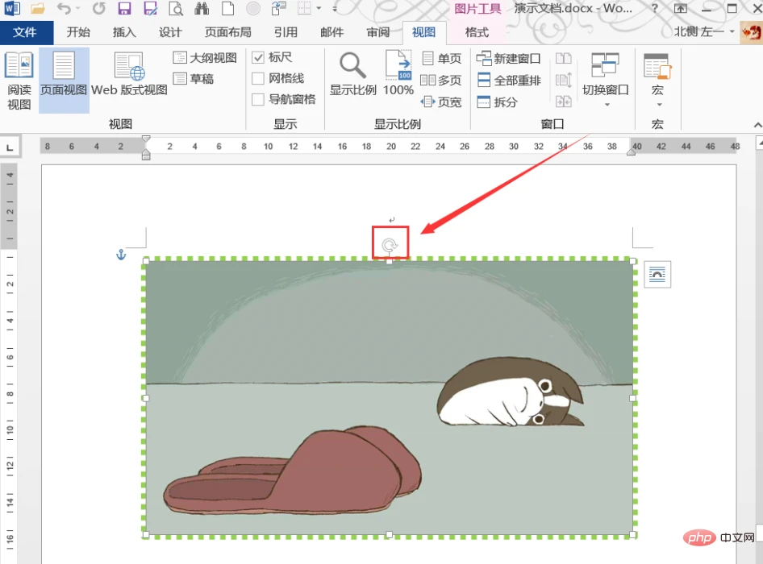Click the right indent marker on ruler
763x564 pixels.
click(x=632, y=152)
